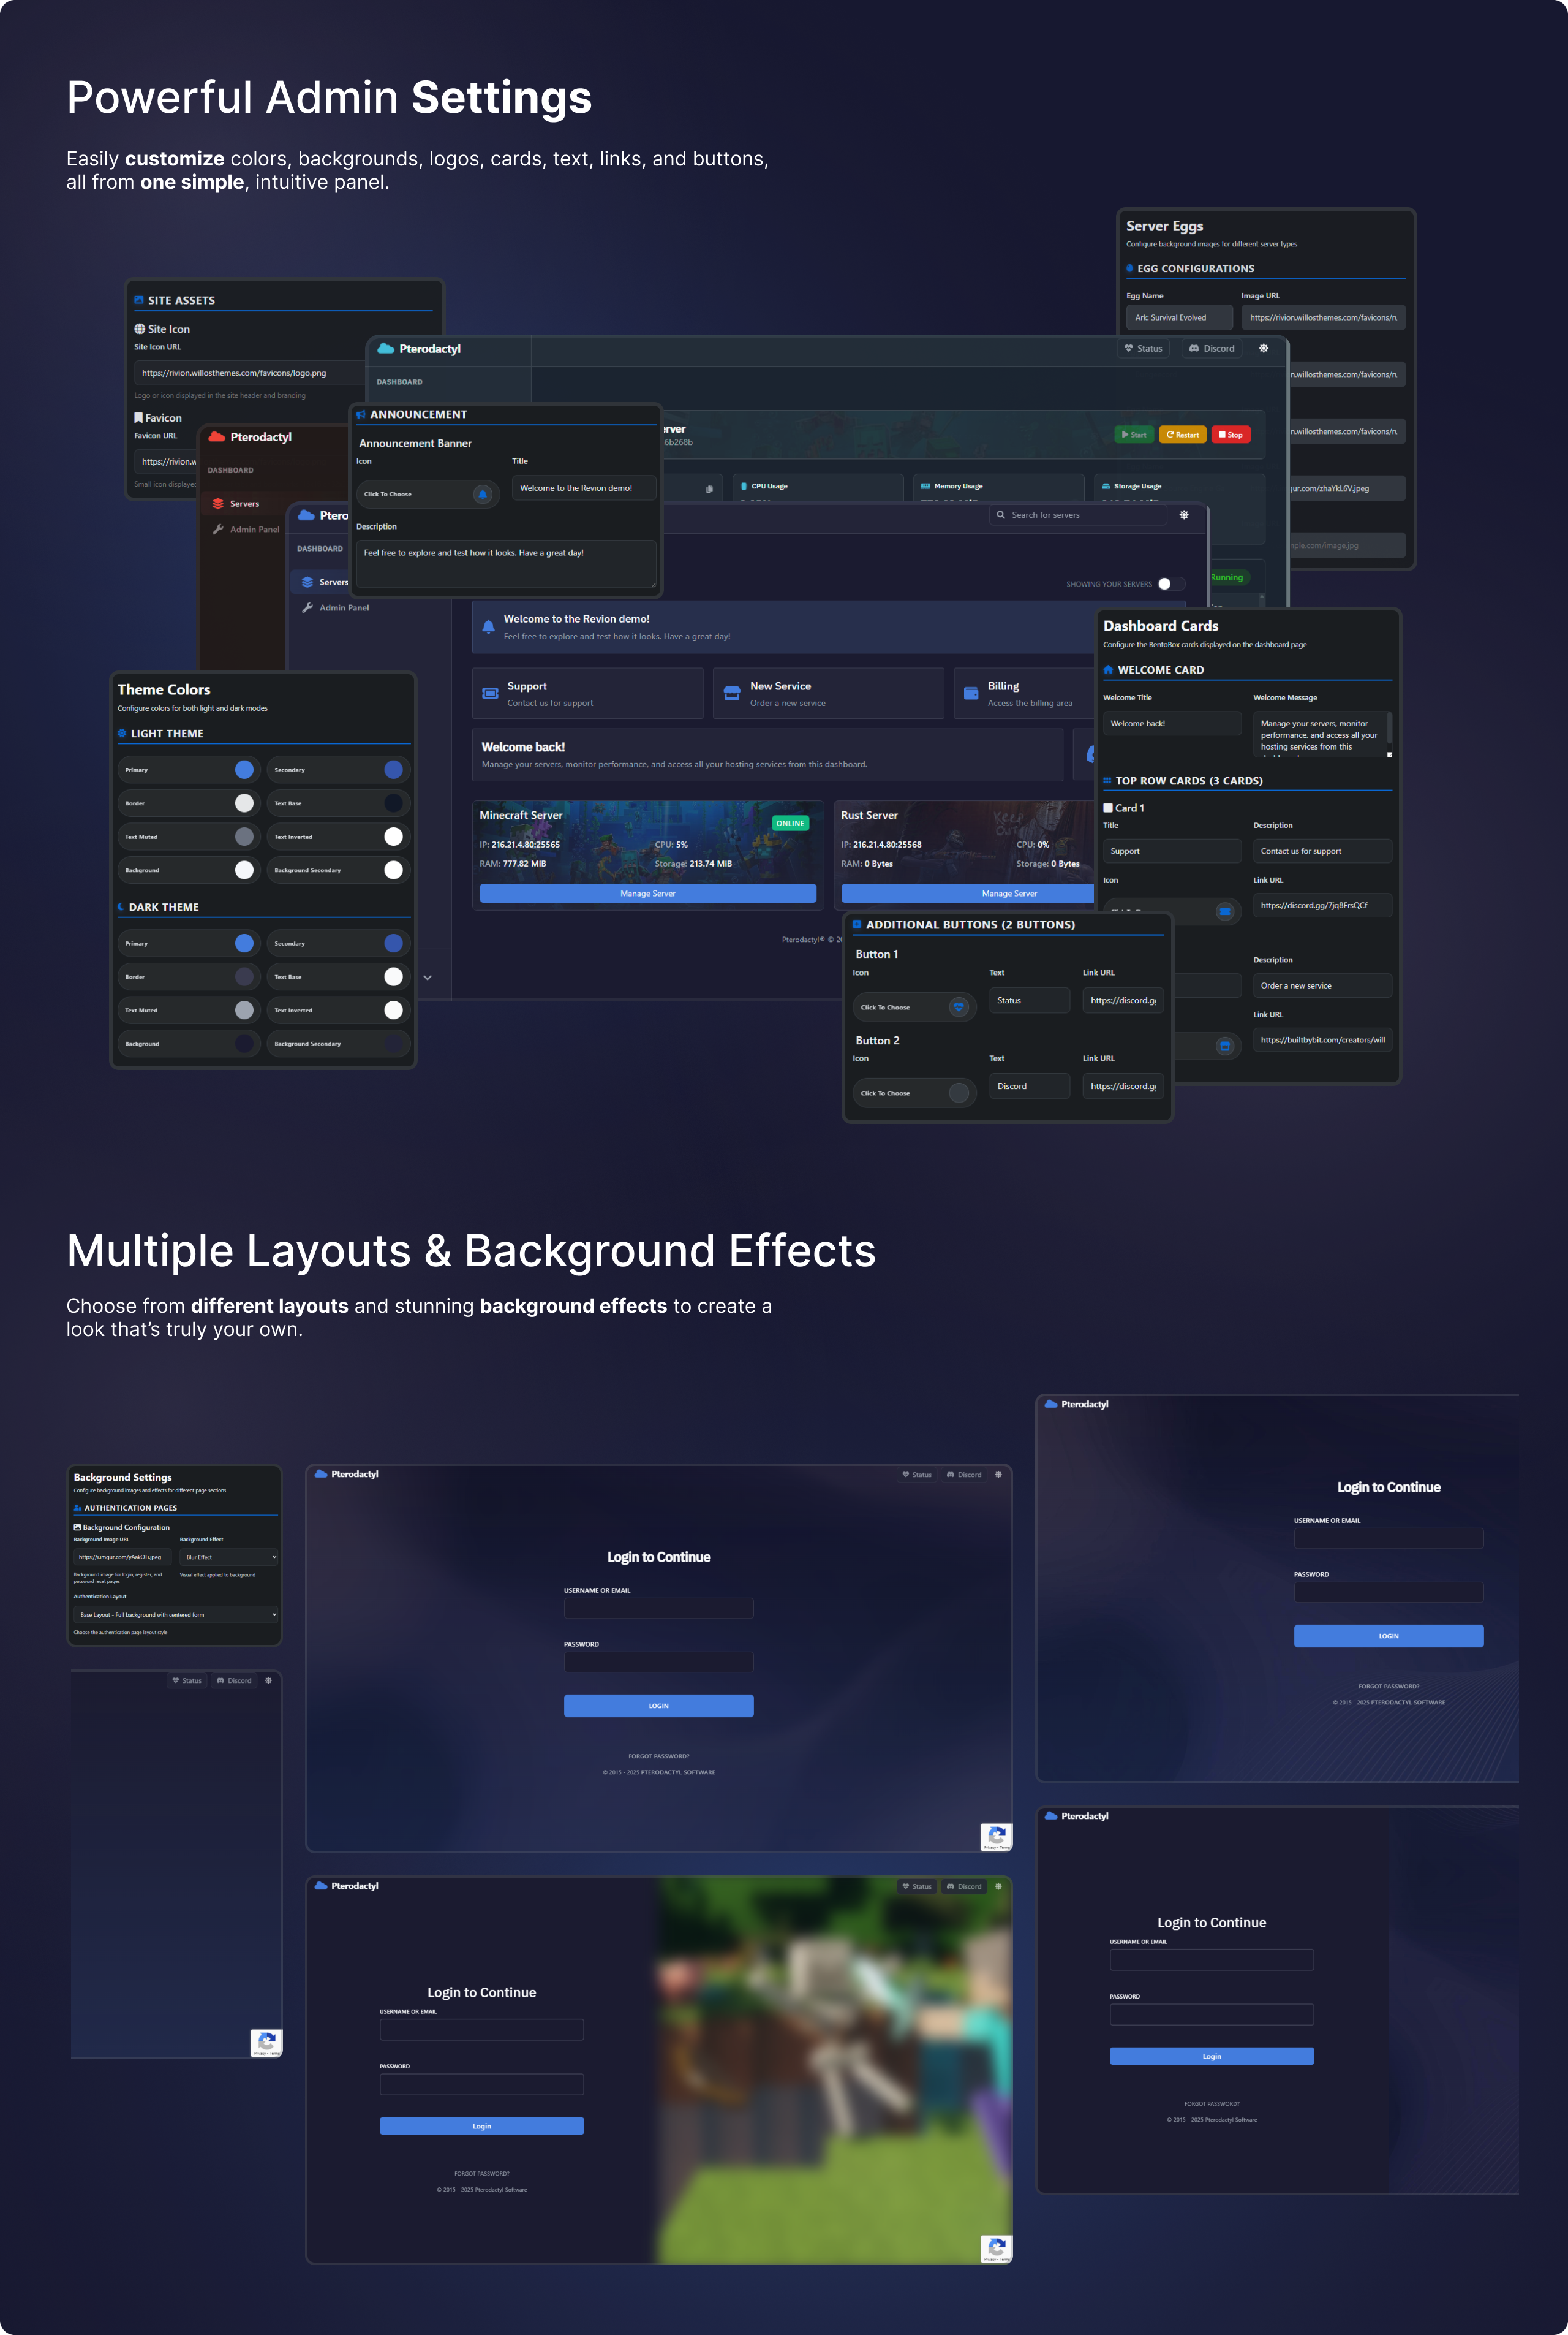Click the Billing wallet icon
The height and width of the screenshot is (2335, 1568).
(970, 693)
